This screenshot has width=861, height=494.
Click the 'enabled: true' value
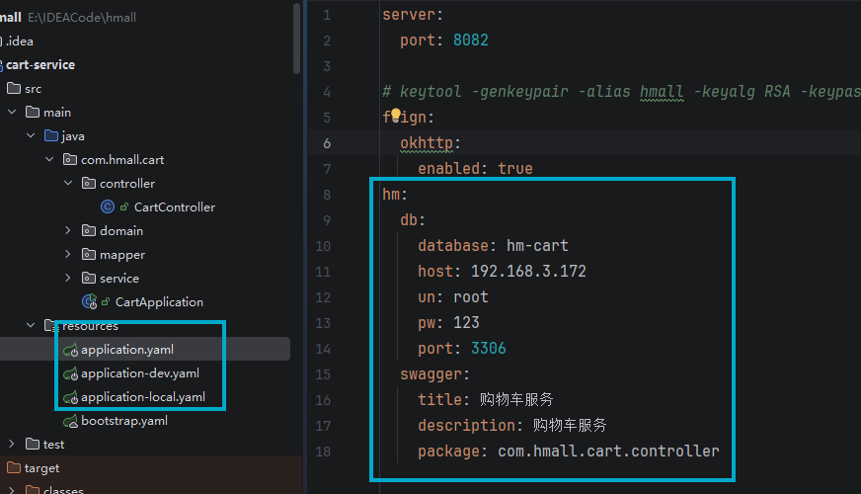point(515,168)
